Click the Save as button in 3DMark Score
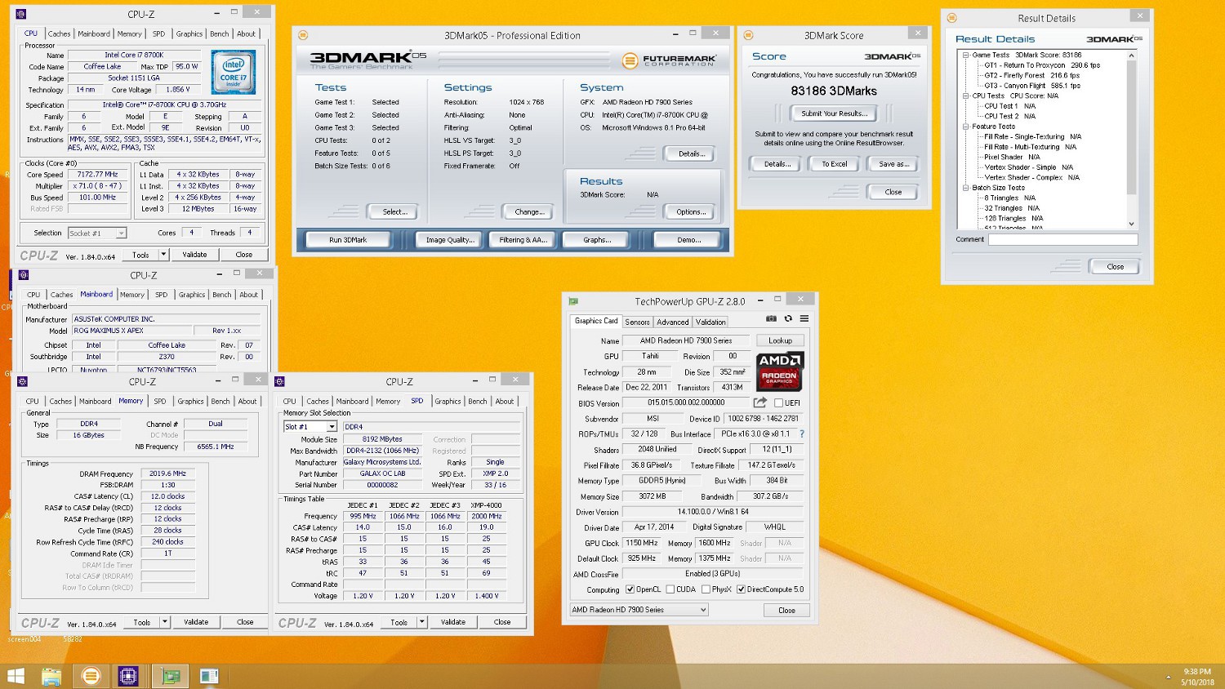Image resolution: width=1225 pixels, height=689 pixels. (x=893, y=164)
